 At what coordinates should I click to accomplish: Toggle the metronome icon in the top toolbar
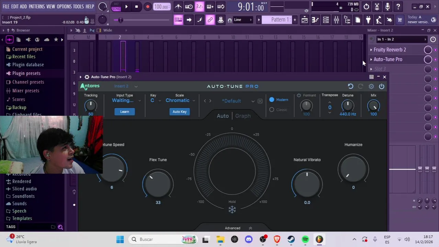[178, 7]
